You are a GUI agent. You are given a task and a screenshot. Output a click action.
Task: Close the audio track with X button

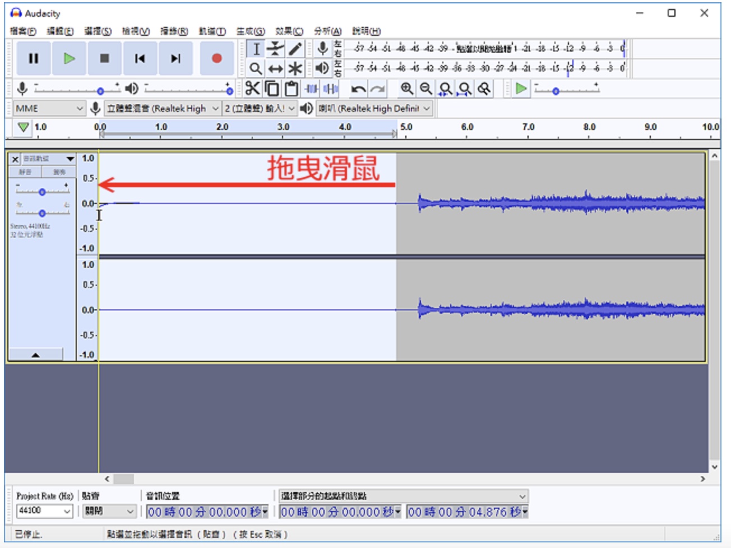(x=15, y=159)
